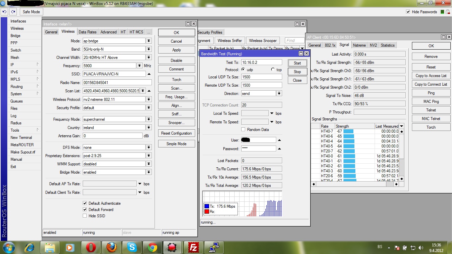Expand the Band dropdown
The height and width of the screenshot is (254, 452).
pos(149,49)
